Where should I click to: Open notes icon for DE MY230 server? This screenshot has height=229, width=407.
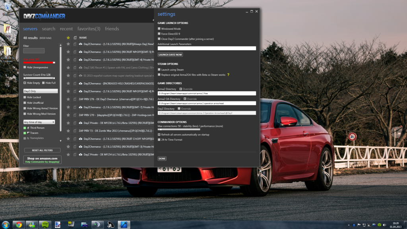coord(75,123)
